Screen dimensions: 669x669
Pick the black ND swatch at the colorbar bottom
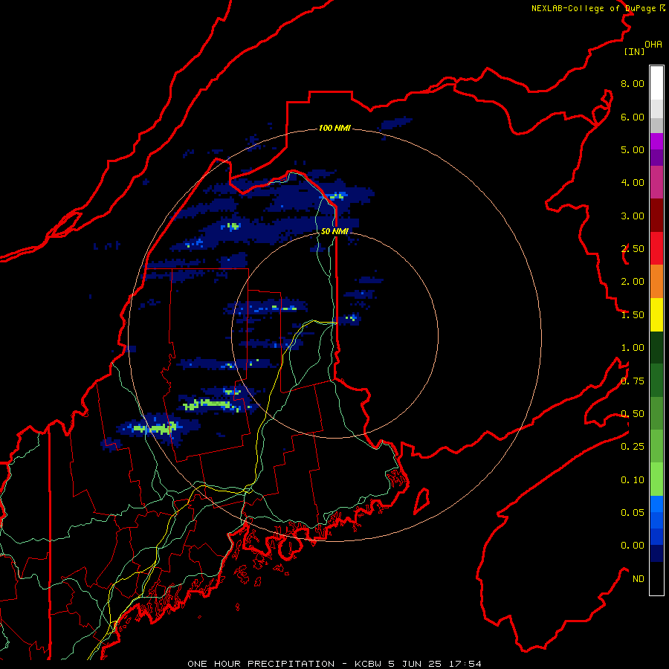[656, 578]
